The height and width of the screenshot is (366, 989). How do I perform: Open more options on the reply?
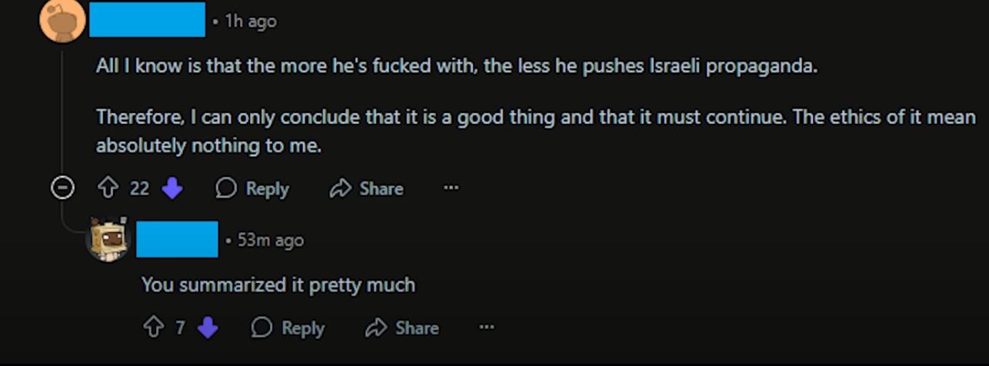pos(486,328)
